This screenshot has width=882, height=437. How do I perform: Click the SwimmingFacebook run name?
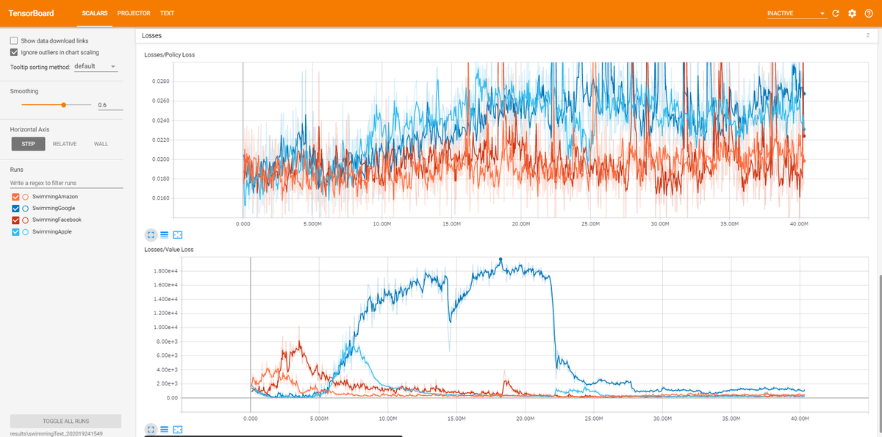(57, 220)
